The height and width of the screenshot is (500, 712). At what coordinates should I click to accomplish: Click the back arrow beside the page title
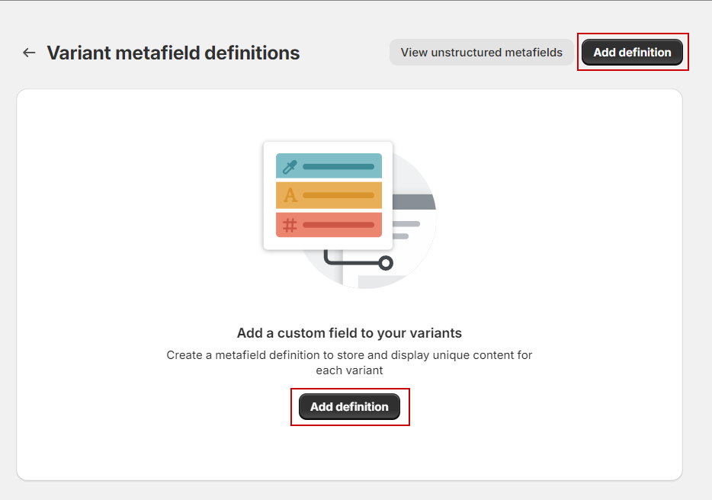click(29, 53)
